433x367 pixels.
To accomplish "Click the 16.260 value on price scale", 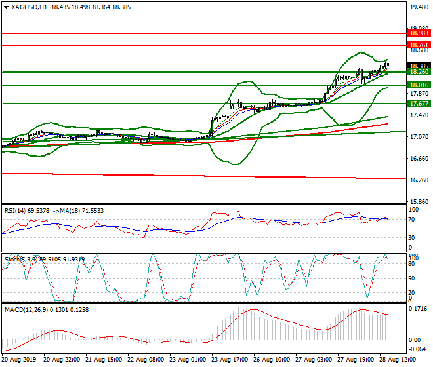I will point(418,180).
